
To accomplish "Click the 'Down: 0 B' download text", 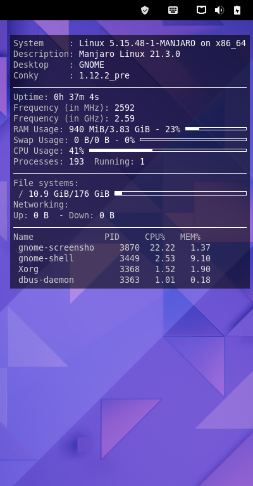I will [x=92, y=215].
